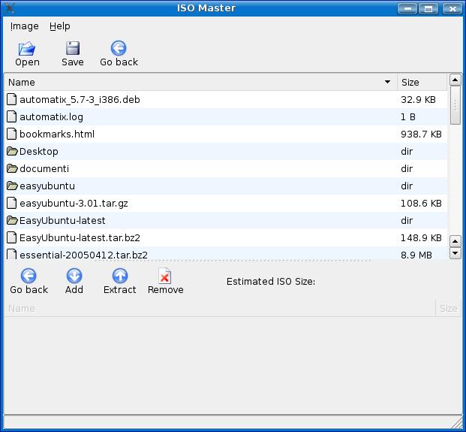This screenshot has height=432, width=466.
Task: Select the bookmarks.html file name
Action: pyautogui.click(x=57, y=134)
